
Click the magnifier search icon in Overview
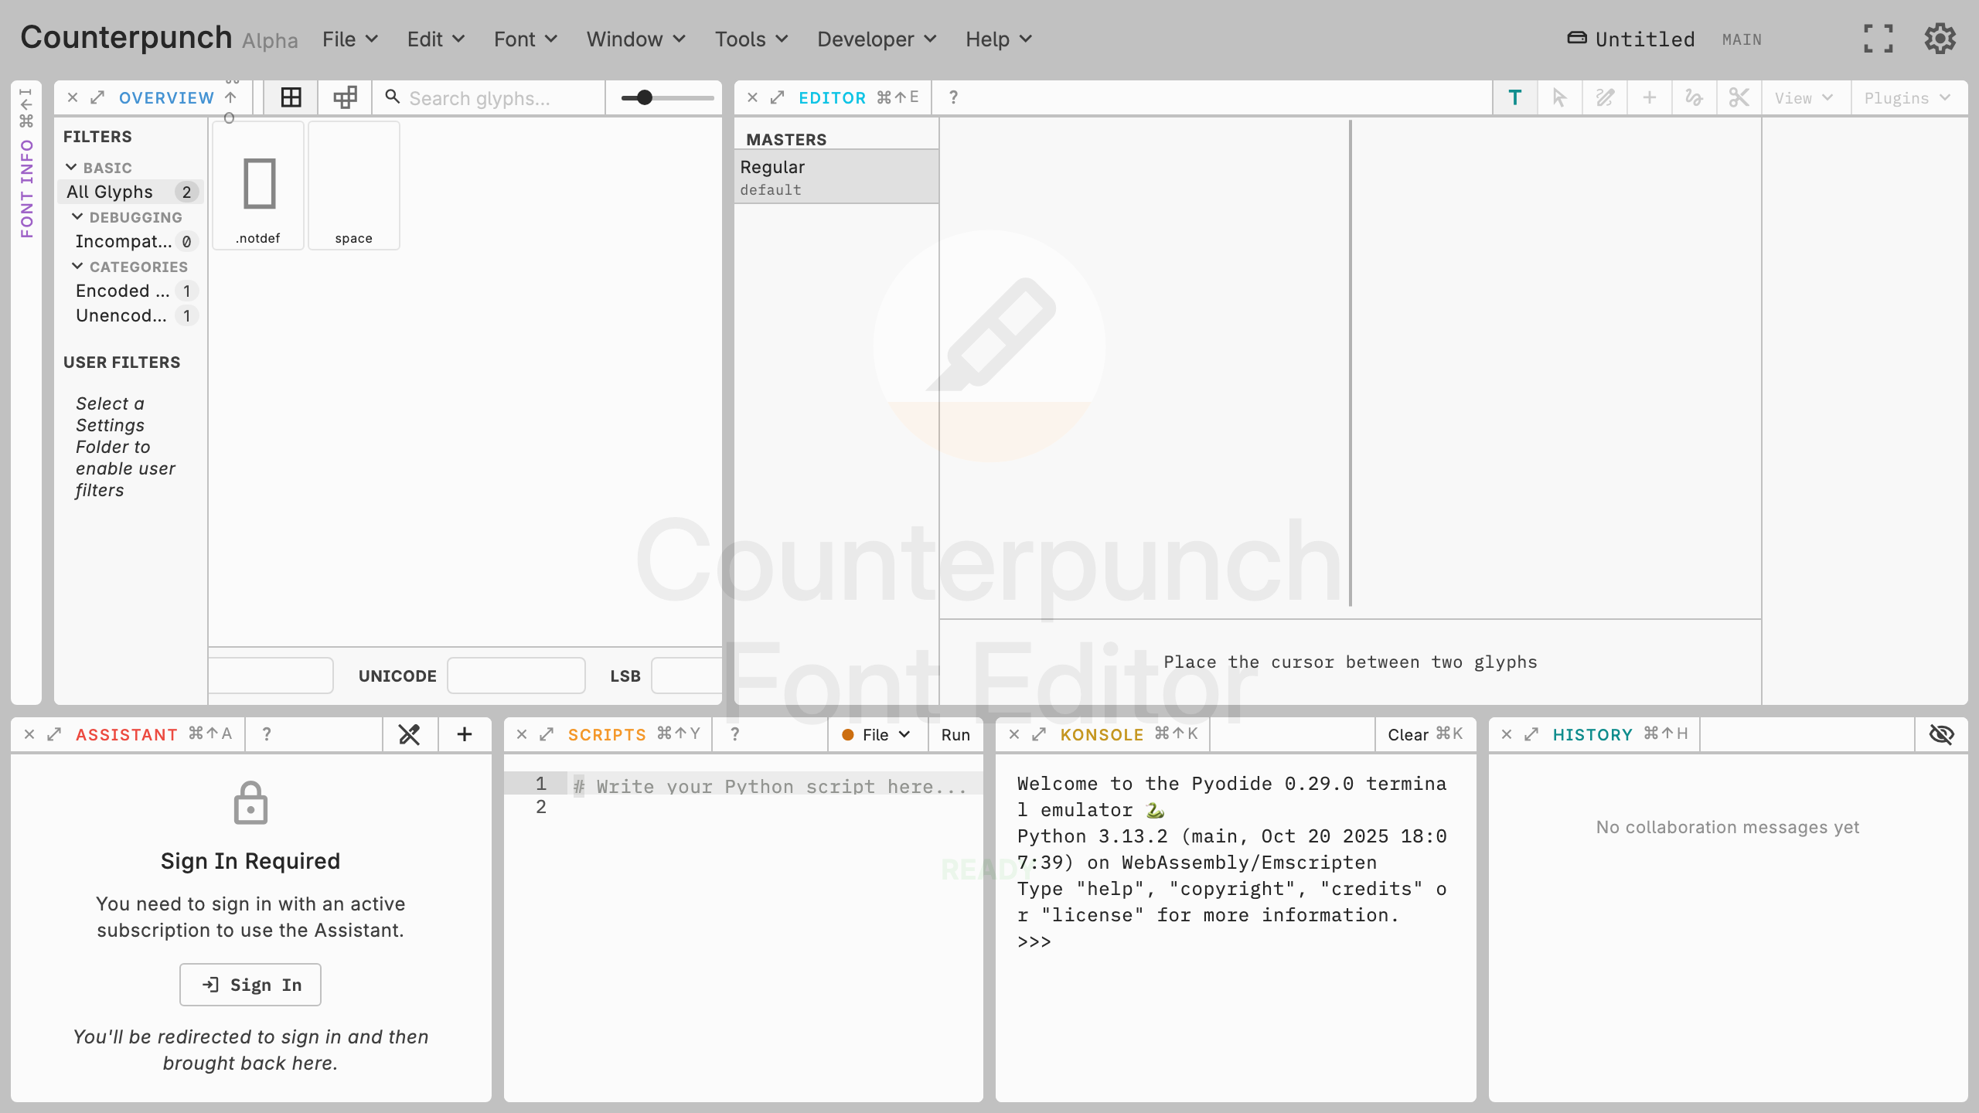coord(393,97)
